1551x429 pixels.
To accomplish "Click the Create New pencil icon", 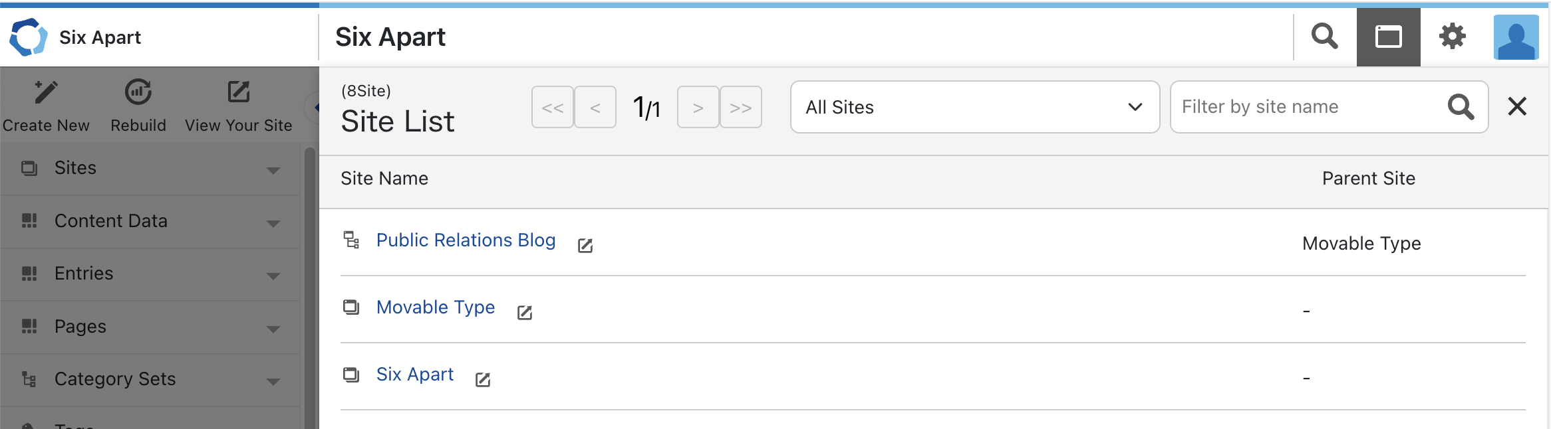I will click(46, 92).
